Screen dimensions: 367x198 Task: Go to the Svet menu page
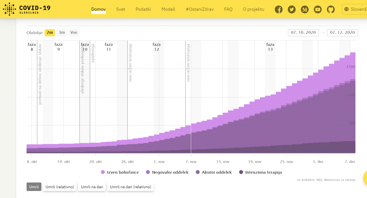point(120,9)
